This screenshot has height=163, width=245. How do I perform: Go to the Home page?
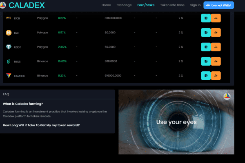[106, 5]
